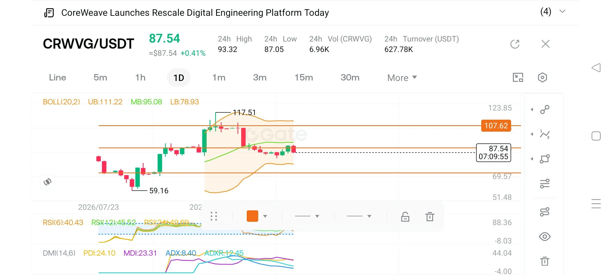Select the 5m timeframe
This screenshot has width=613, height=275.
(x=100, y=77)
